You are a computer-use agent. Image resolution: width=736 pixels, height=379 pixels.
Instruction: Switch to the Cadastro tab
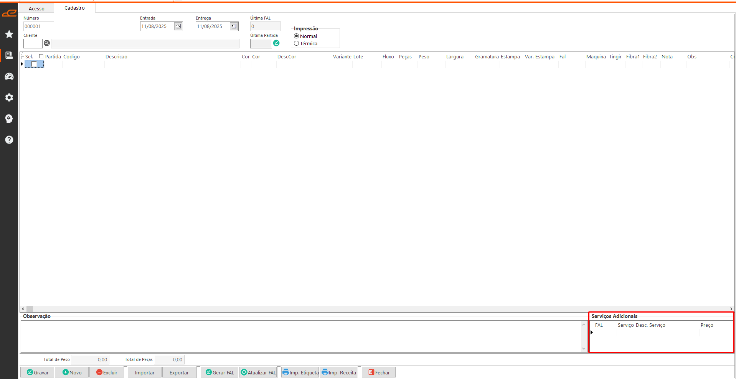[x=74, y=8]
